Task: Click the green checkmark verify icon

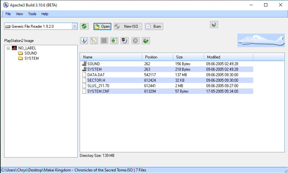Action: pyautogui.click(x=146, y=41)
